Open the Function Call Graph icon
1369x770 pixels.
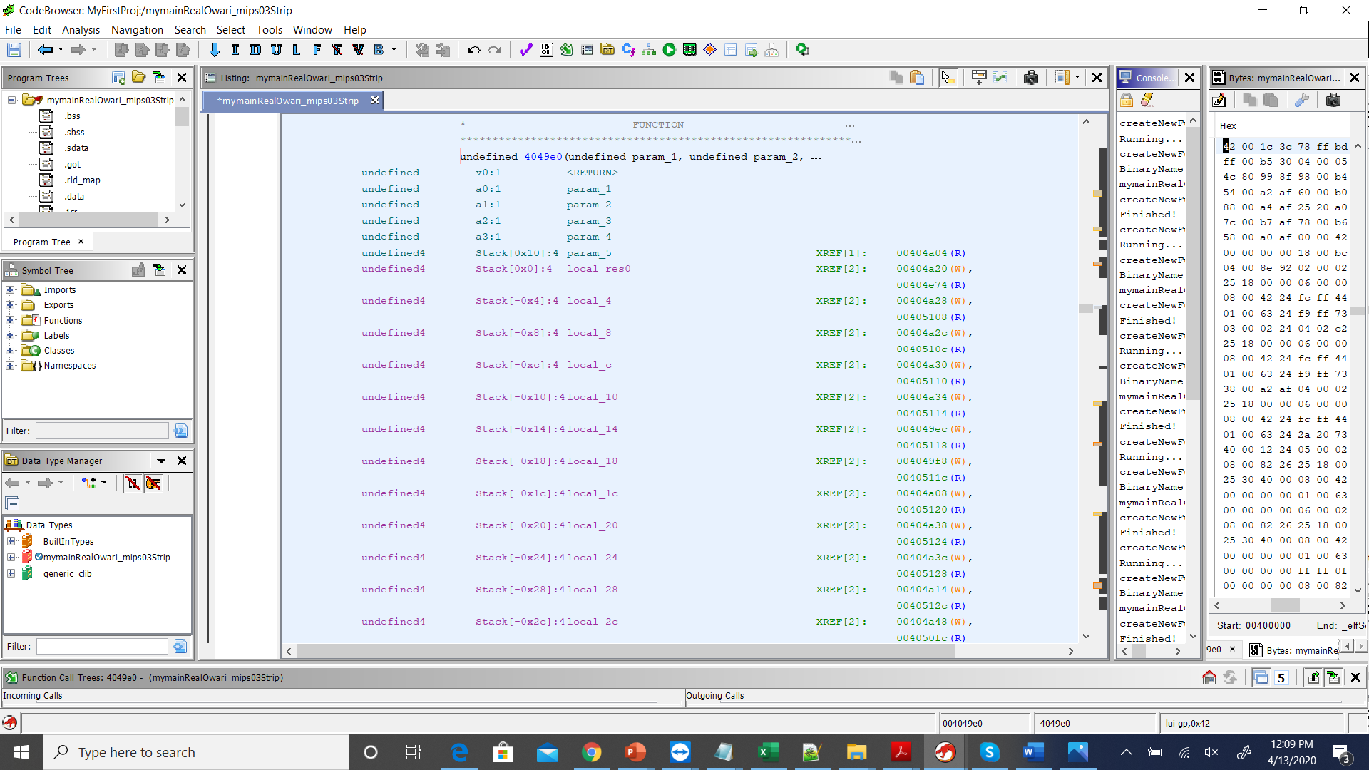point(648,49)
